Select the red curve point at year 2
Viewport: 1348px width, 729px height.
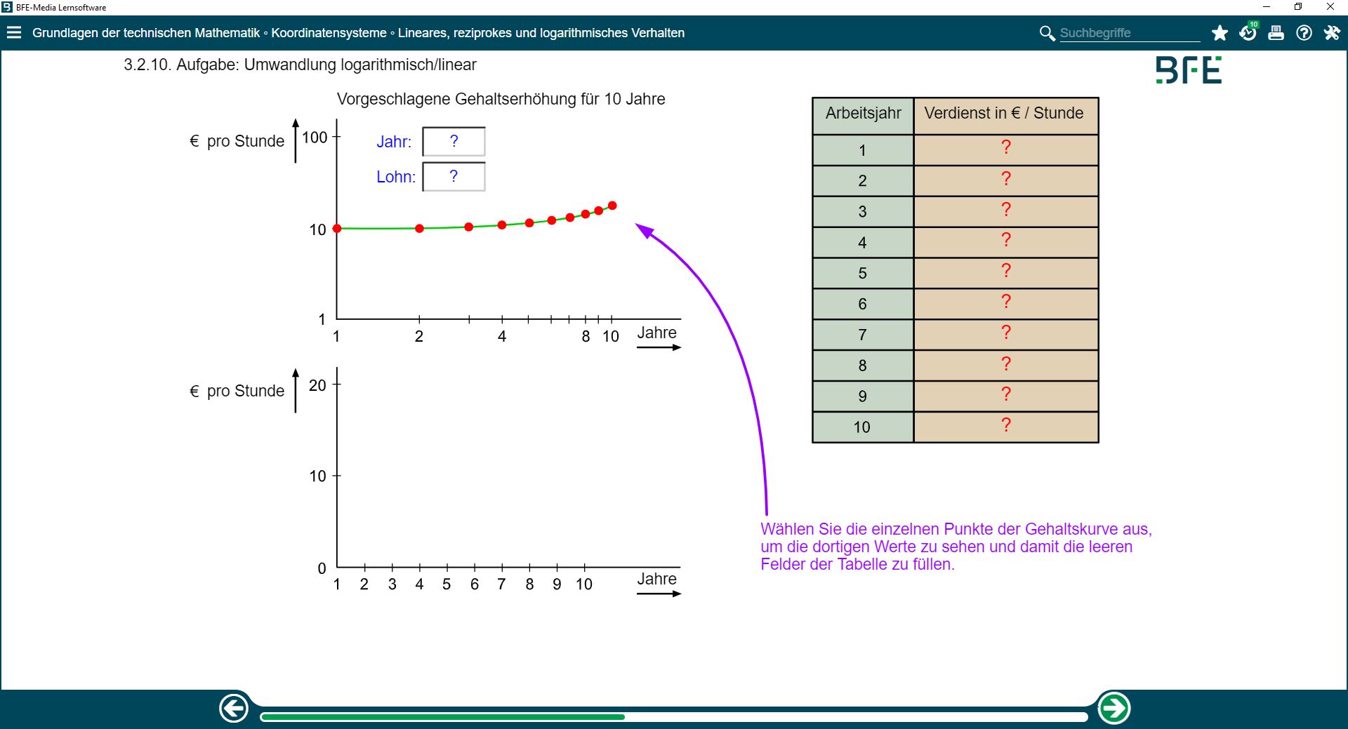pos(419,229)
